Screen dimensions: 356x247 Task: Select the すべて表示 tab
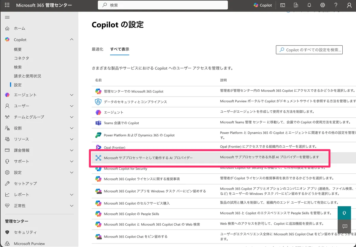[120, 49]
